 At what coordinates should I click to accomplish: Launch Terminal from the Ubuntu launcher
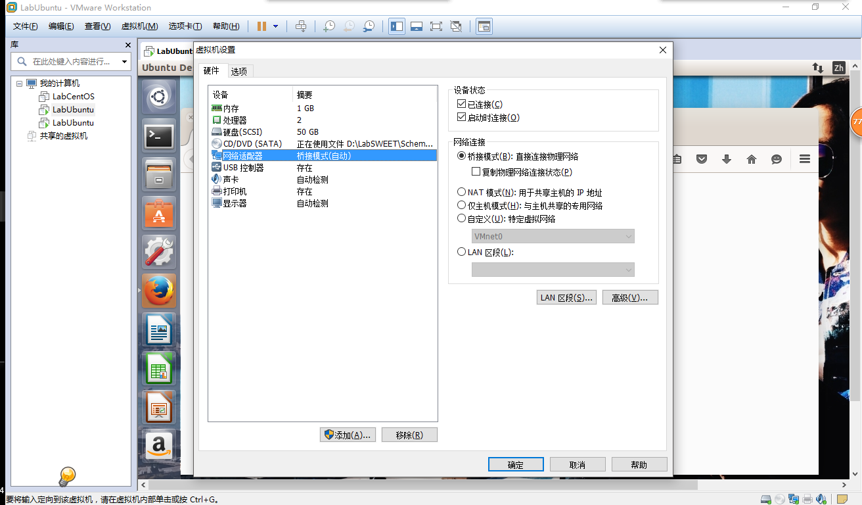tap(158, 136)
